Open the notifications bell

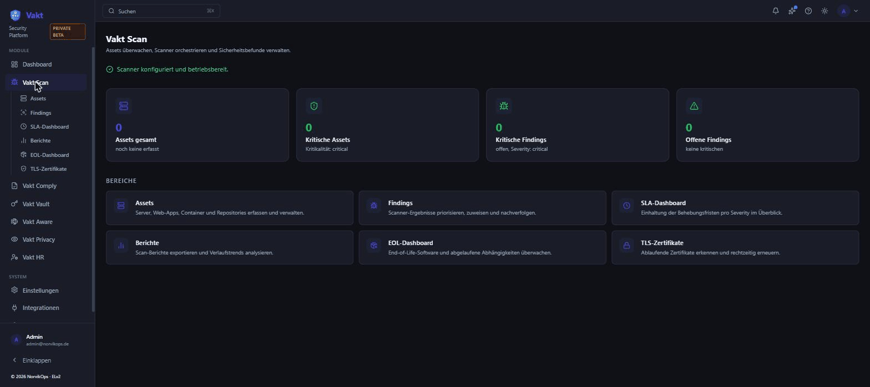point(776,11)
